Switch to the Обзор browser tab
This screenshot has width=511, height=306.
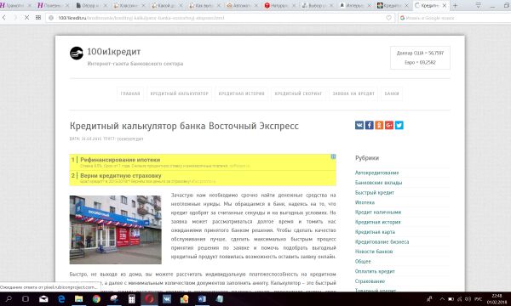(92, 6)
